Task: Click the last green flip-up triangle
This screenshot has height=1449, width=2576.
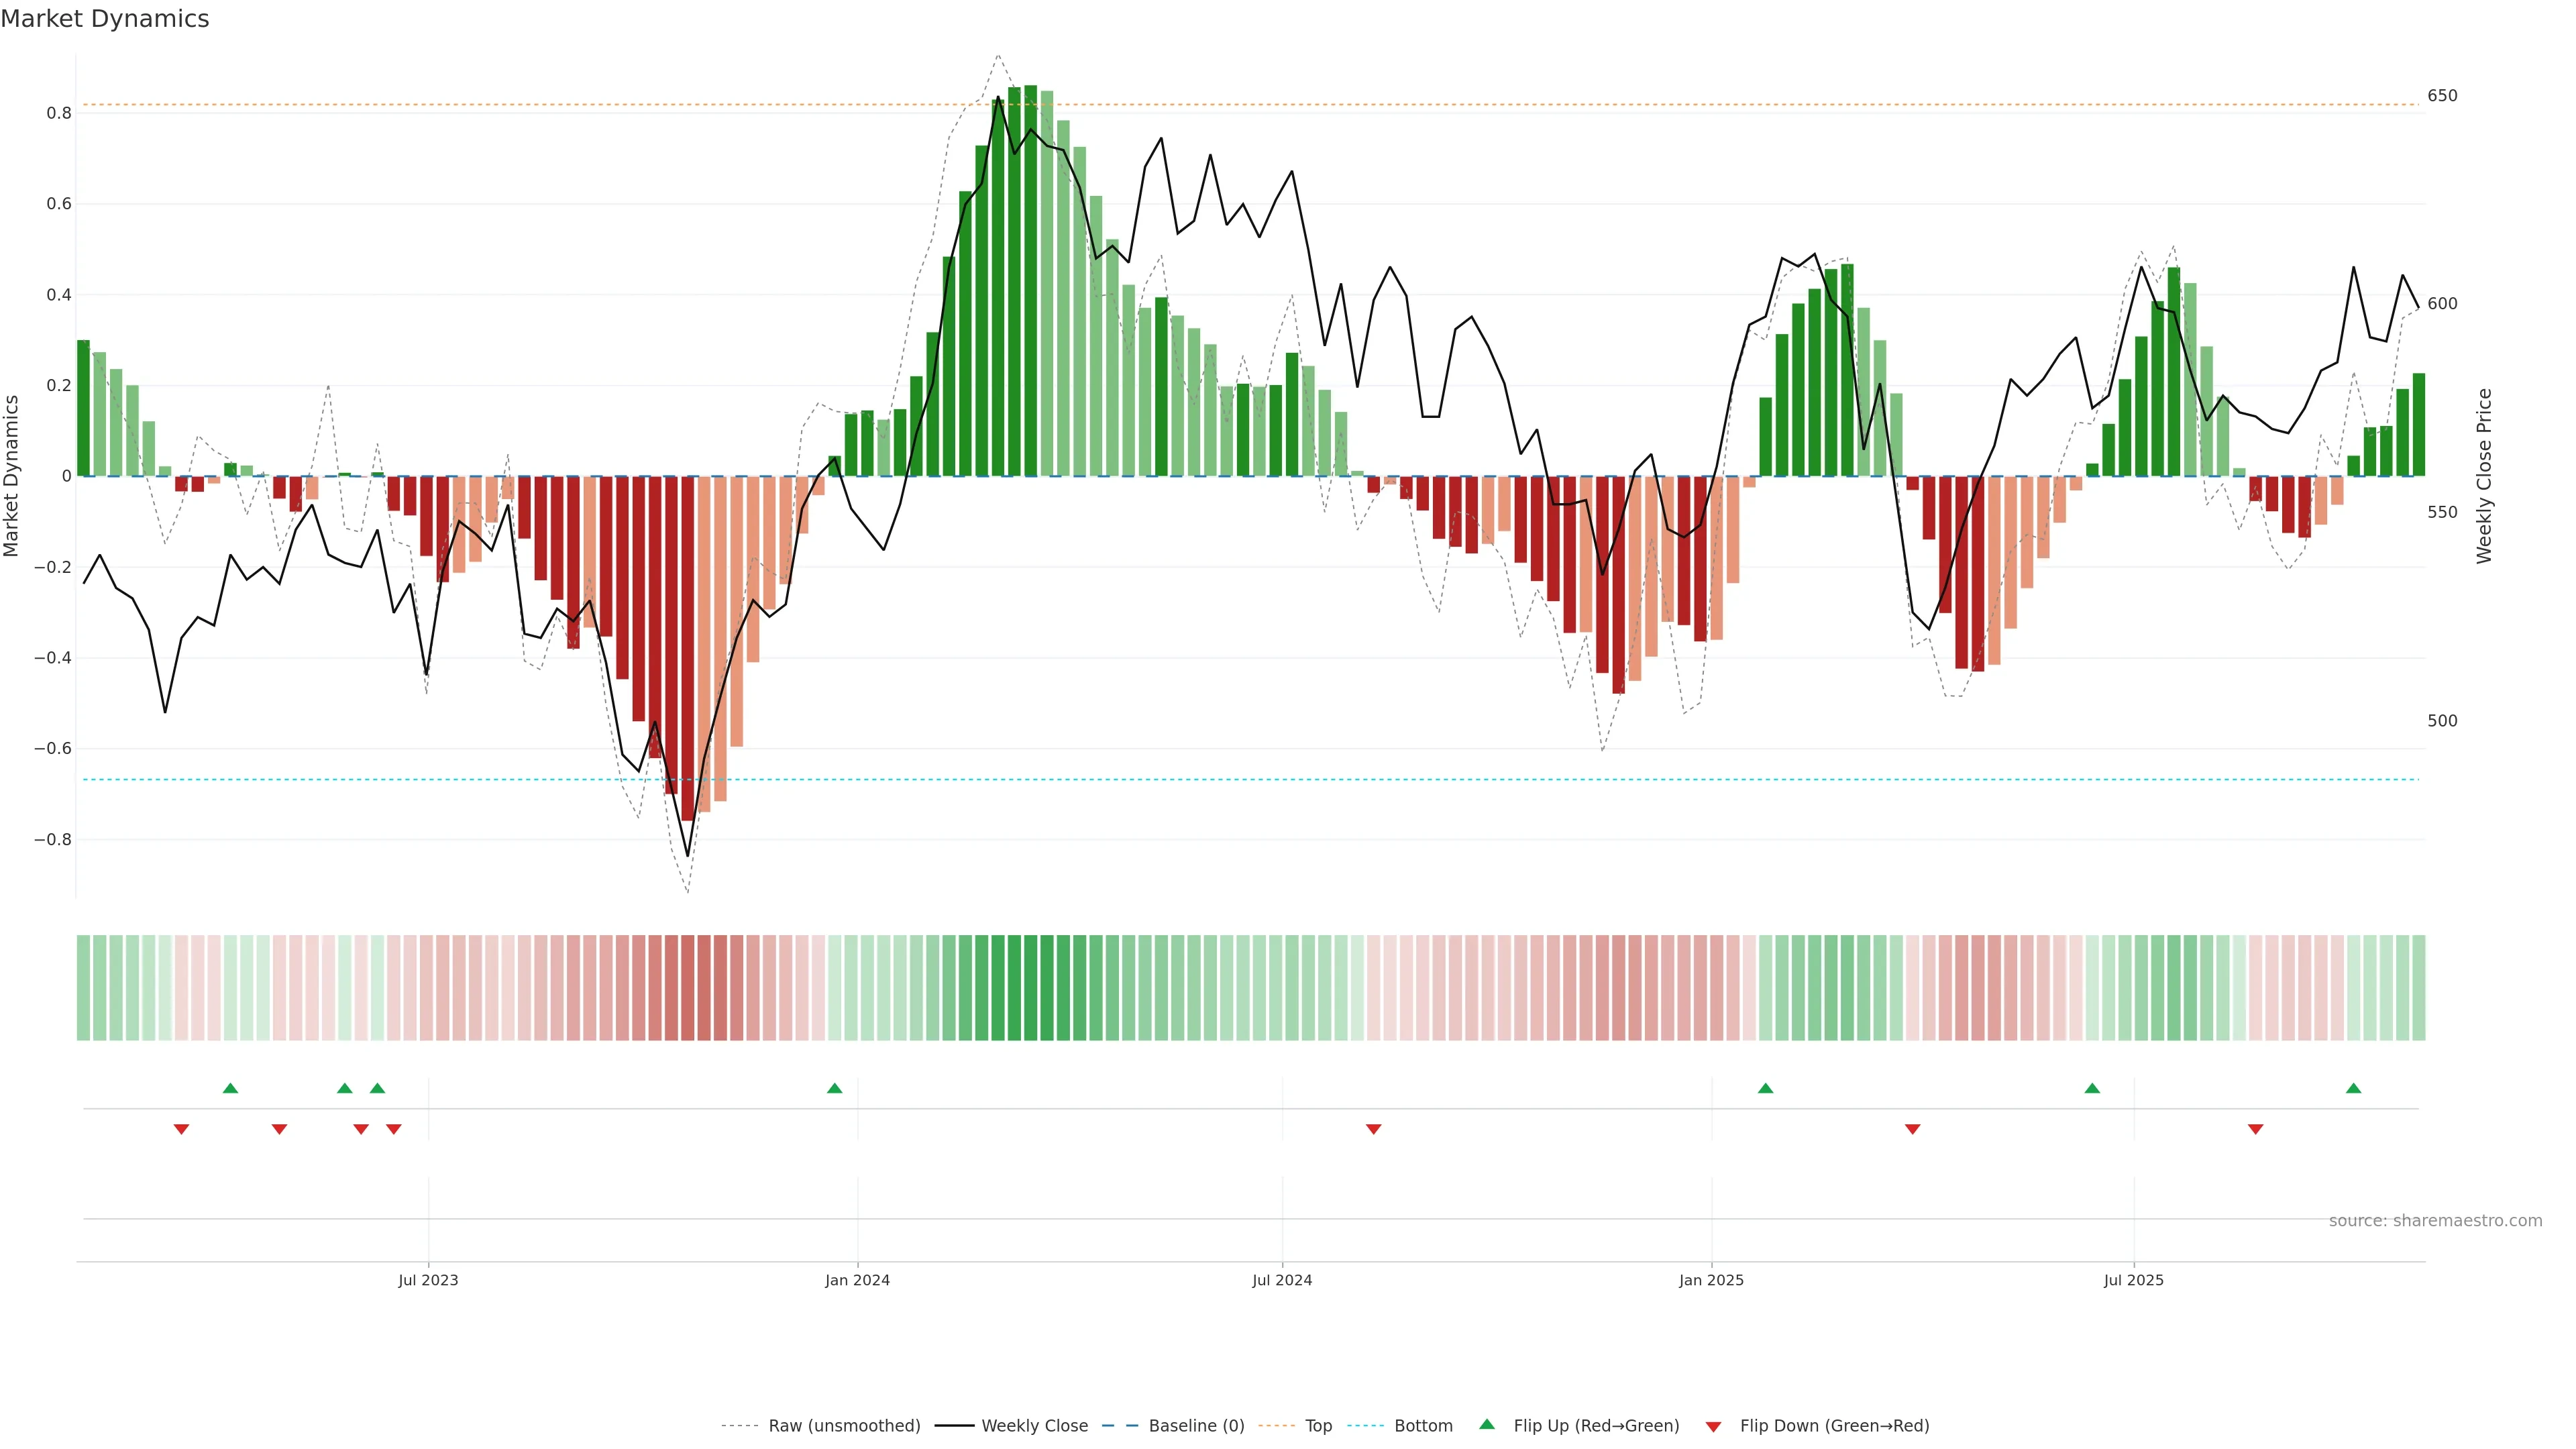Action: click(2353, 1088)
